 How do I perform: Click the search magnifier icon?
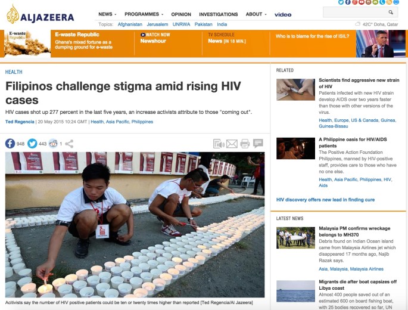point(391,13)
